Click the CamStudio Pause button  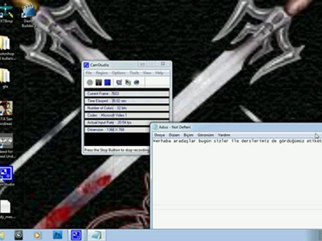(99, 82)
